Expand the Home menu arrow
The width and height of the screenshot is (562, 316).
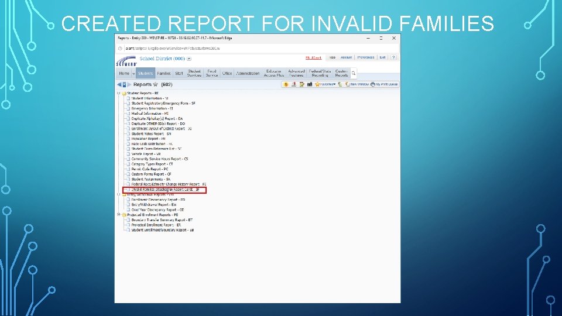click(133, 74)
